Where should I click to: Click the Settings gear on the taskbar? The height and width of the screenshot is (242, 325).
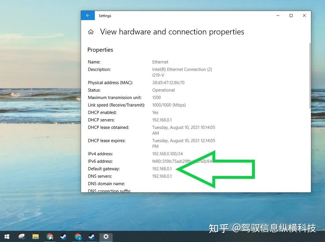click(x=106, y=236)
